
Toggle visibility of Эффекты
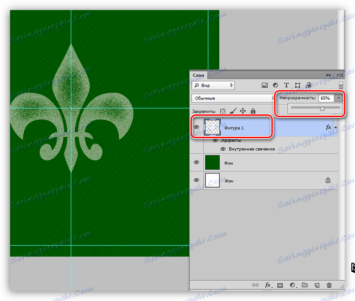click(x=215, y=140)
